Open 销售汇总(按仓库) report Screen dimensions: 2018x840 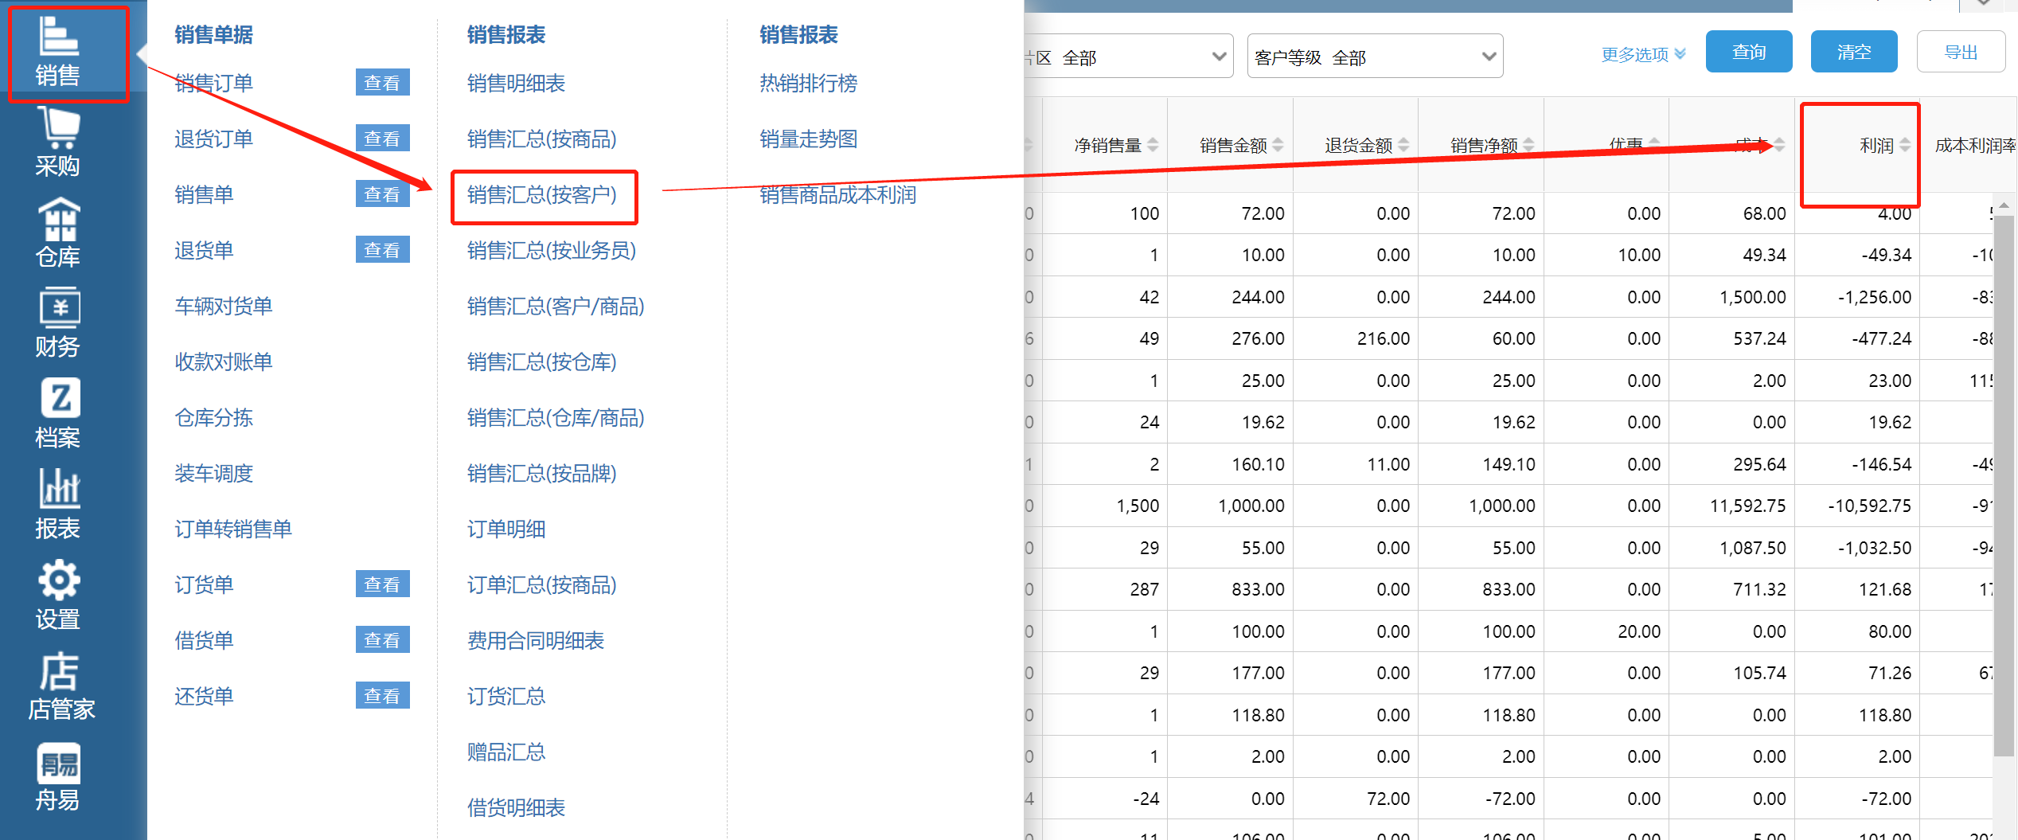click(x=542, y=361)
